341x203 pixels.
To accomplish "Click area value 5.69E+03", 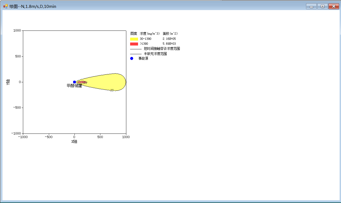I will click(169, 44).
